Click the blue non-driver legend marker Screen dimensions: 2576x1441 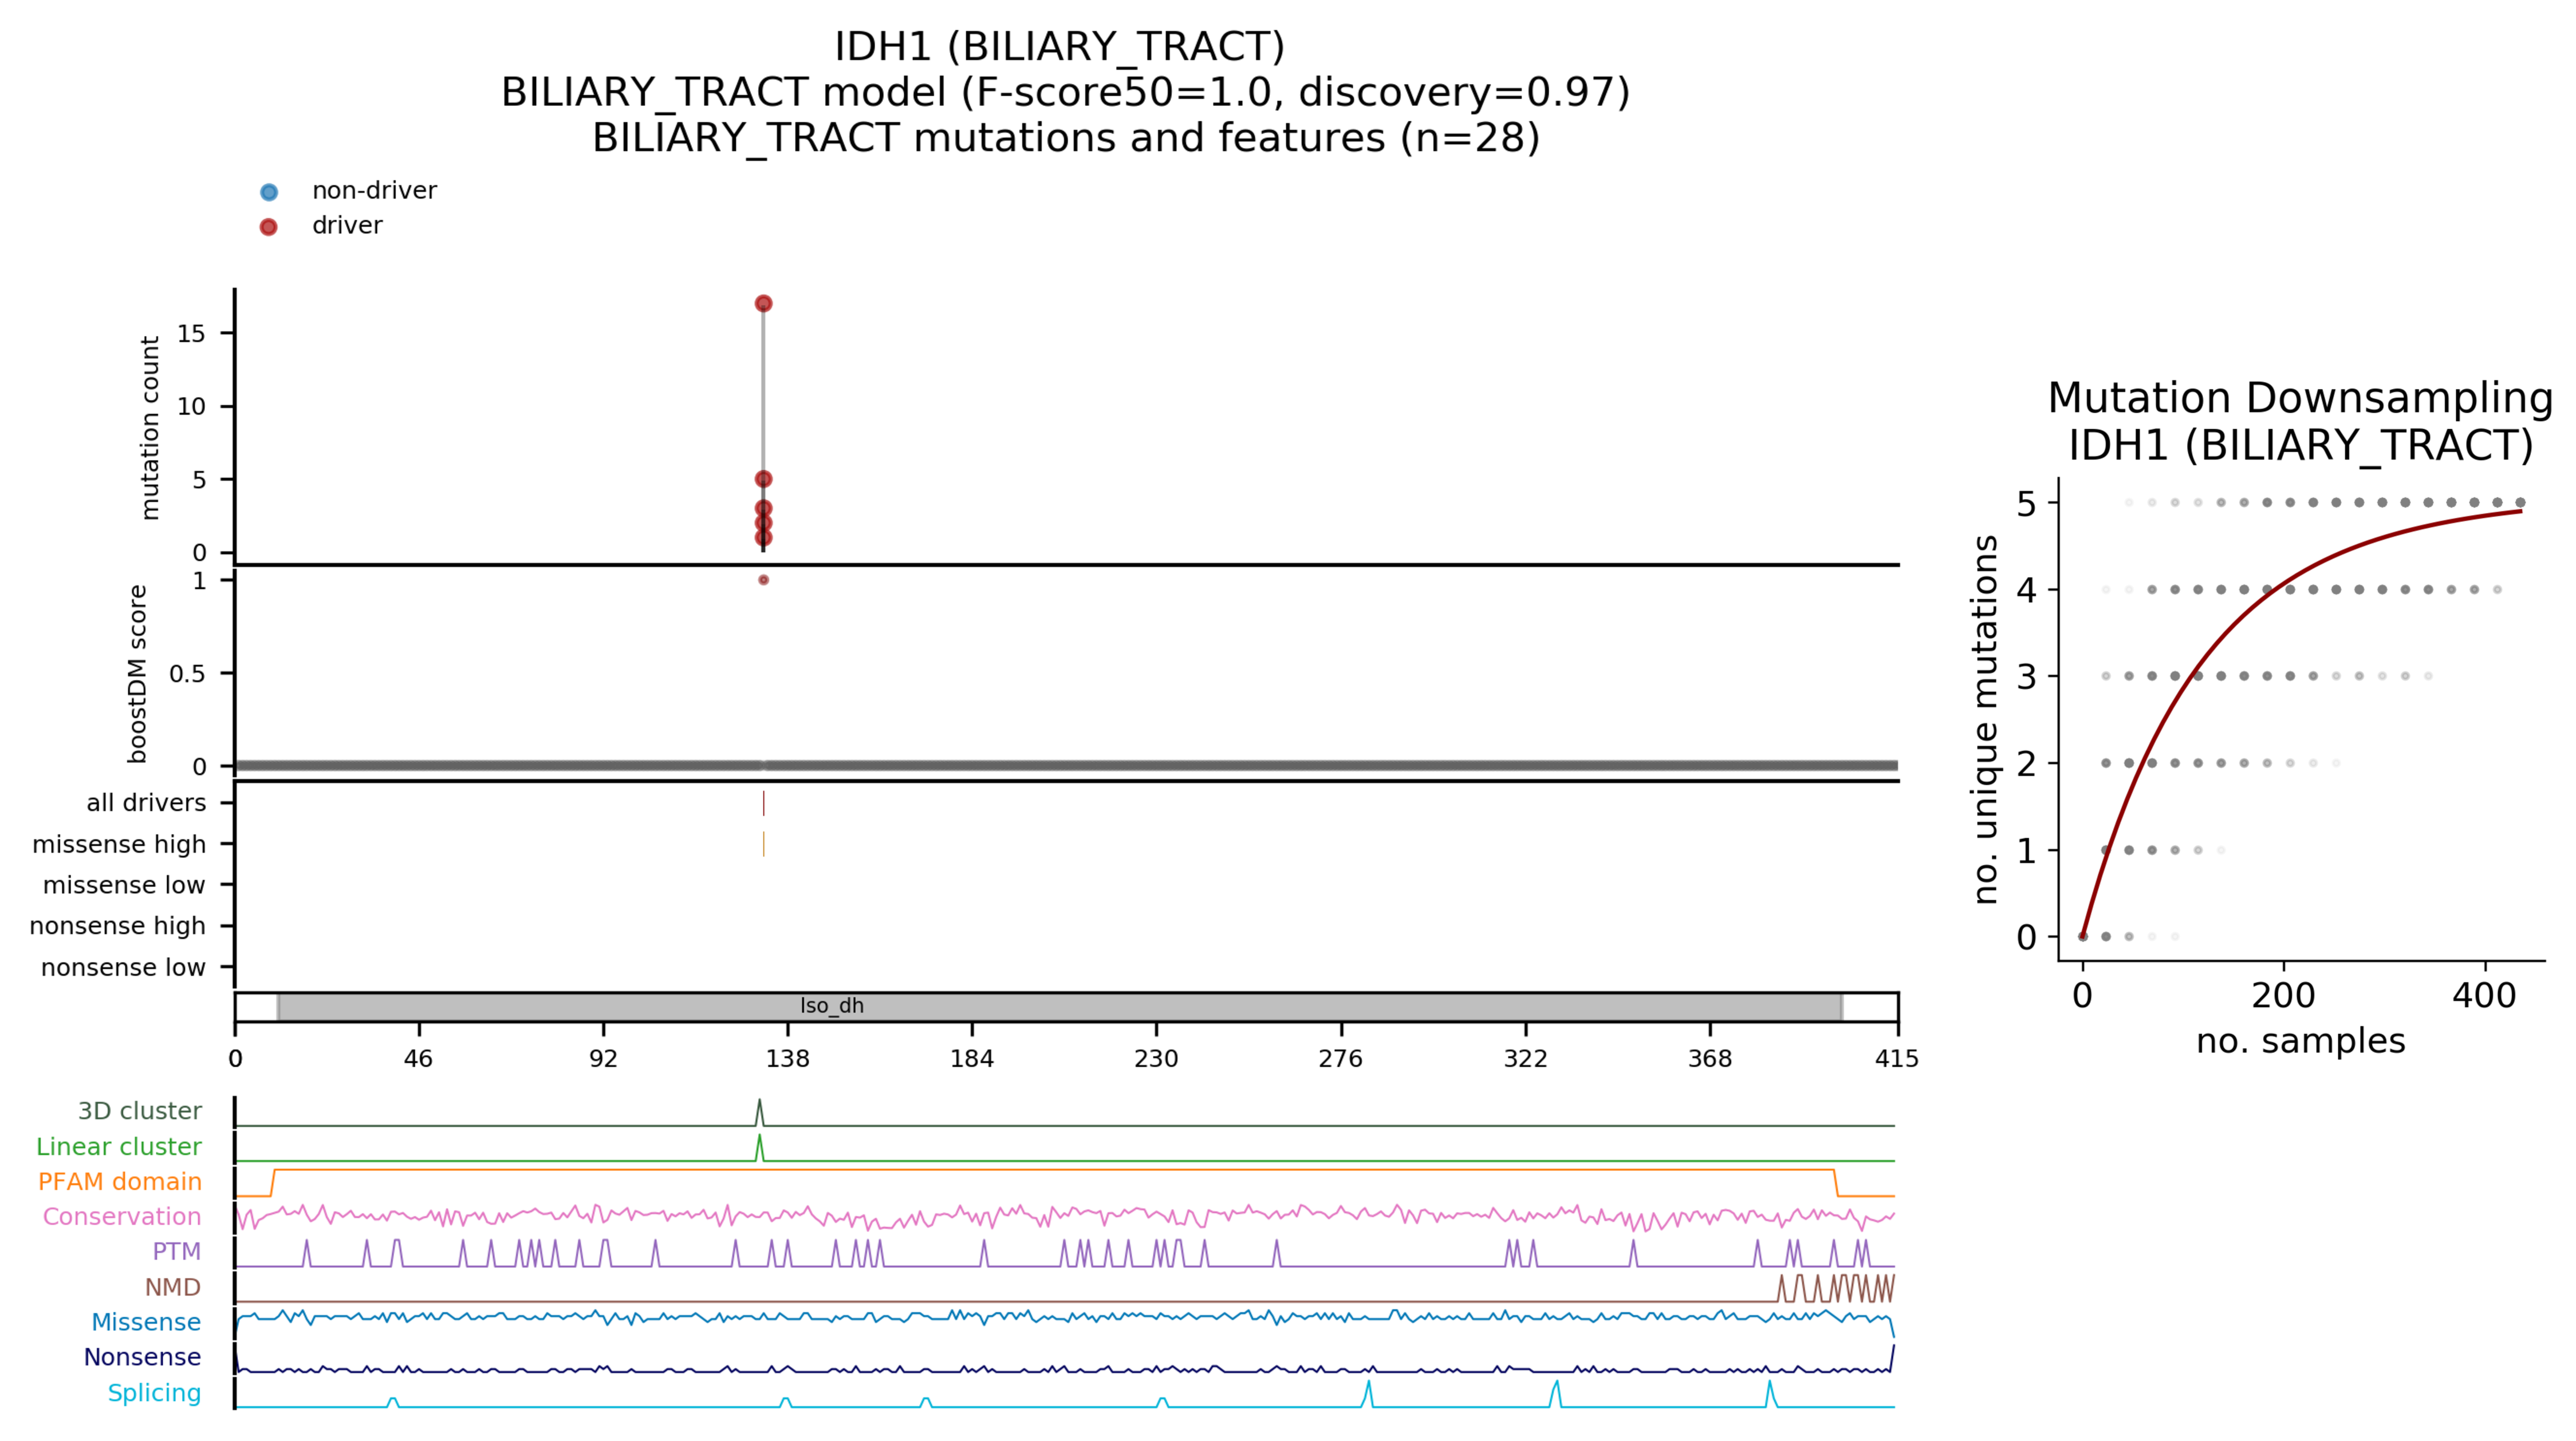(268, 192)
